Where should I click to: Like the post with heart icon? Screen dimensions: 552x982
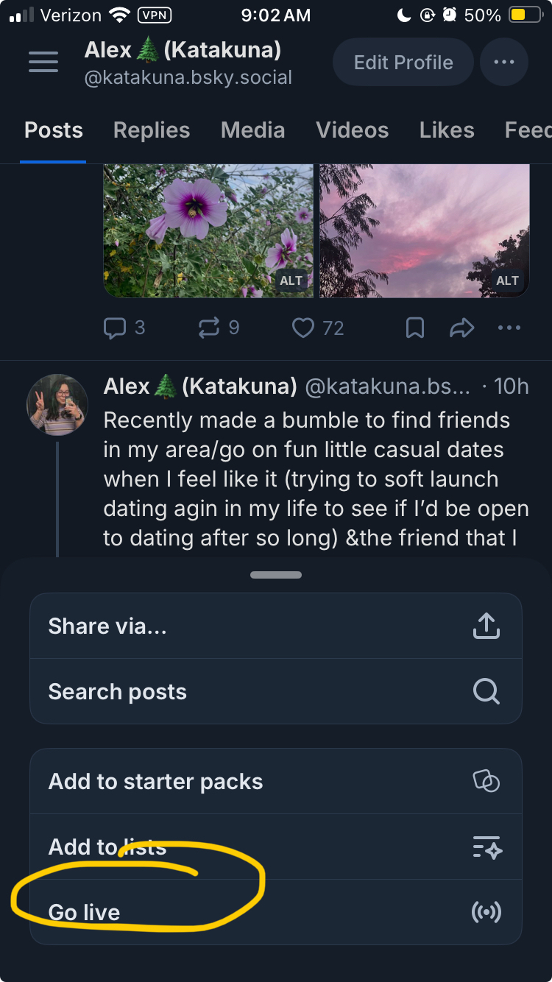pos(303,328)
